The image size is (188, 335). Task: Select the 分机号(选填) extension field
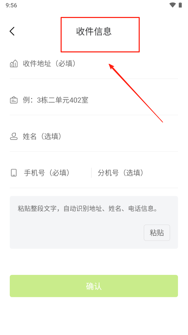[x=135, y=173]
